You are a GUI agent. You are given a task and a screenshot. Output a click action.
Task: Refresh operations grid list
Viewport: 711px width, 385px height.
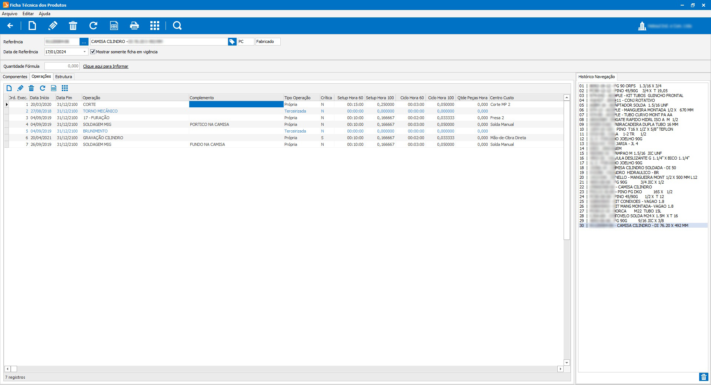coord(43,88)
